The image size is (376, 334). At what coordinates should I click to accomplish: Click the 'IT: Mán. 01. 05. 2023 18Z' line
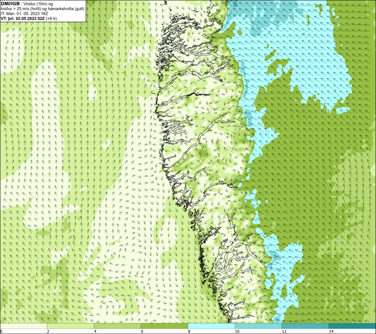coord(24,14)
